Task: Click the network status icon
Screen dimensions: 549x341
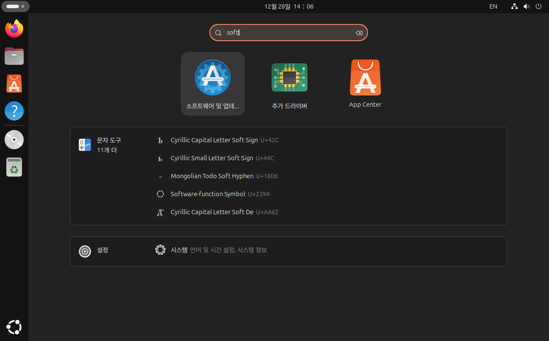Action: 514,6
